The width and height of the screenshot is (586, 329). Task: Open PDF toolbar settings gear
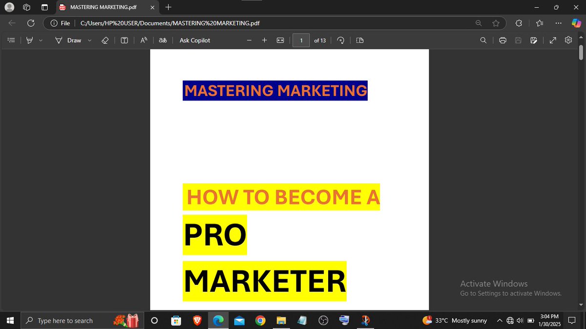568,40
